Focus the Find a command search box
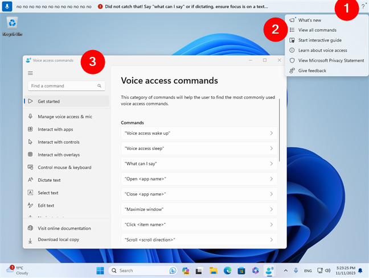369x278 pixels. [67, 86]
